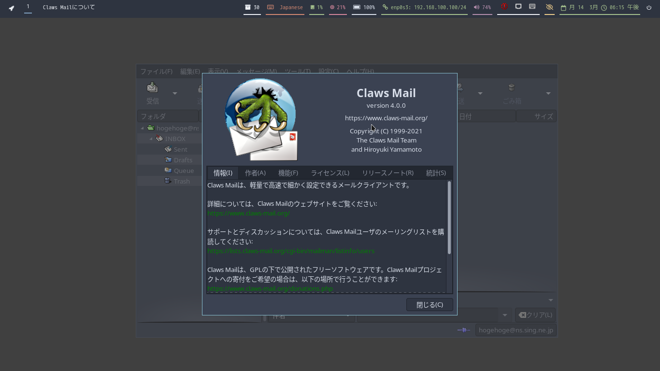Click the calendar date 月 14 3月
Image resolution: width=660 pixels, height=371 pixels.
pos(579,7)
